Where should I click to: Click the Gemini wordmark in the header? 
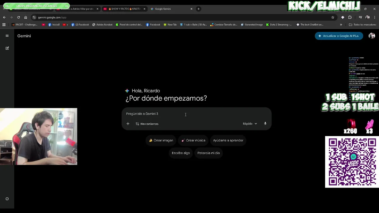pos(24,36)
